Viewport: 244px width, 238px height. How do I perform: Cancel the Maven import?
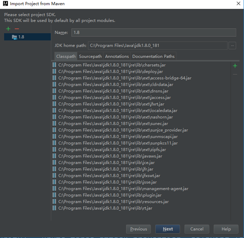pyautogui.click(x=197, y=229)
